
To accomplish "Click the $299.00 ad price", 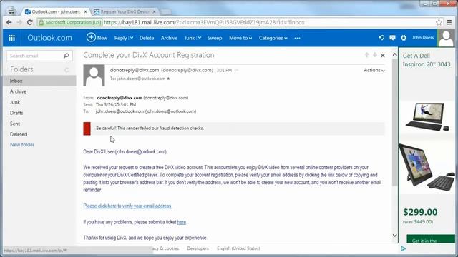I will click(420, 212).
